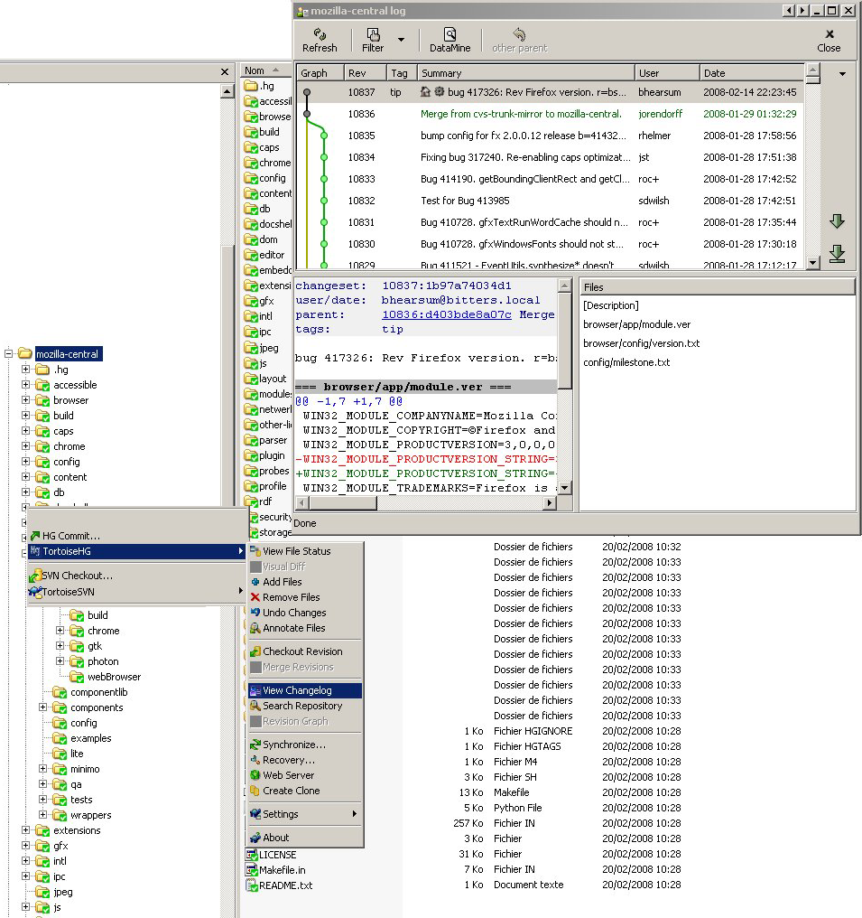
Task: Select browser/config/version.txt in Files list
Action: [642, 343]
